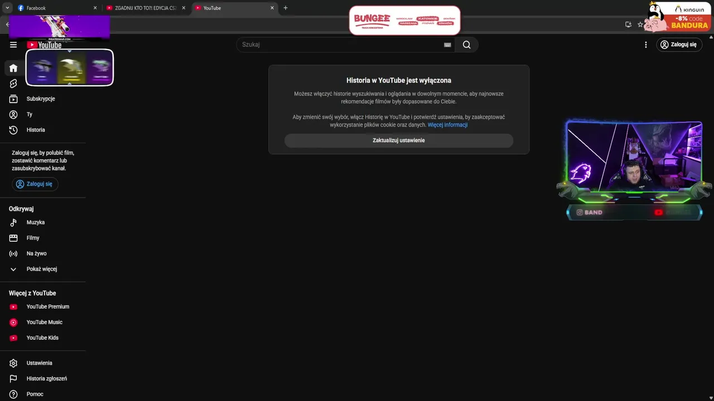Close the ZGADNIJ KTO TO tab
Screen dimensions: 714x401
[x=184, y=8]
